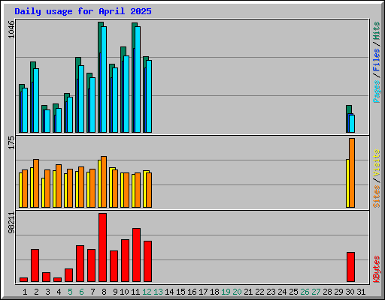Select the red KBytes bar for day 2
Image resolution: width=385 pixels, height=300 pixels.
click(x=35, y=265)
